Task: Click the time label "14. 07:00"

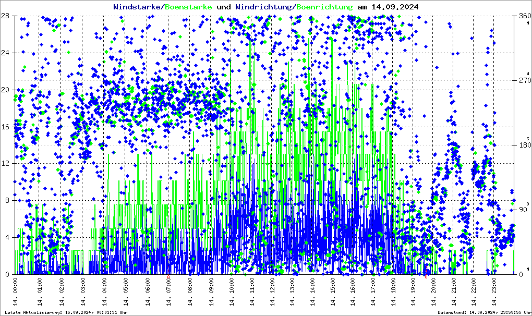Action: pyautogui.click(x=168, y=292)
